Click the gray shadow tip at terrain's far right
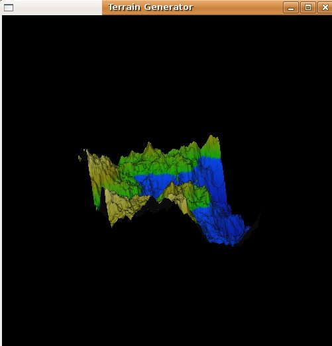This screenshot has width=332, height=346. (x=258, y=218)
